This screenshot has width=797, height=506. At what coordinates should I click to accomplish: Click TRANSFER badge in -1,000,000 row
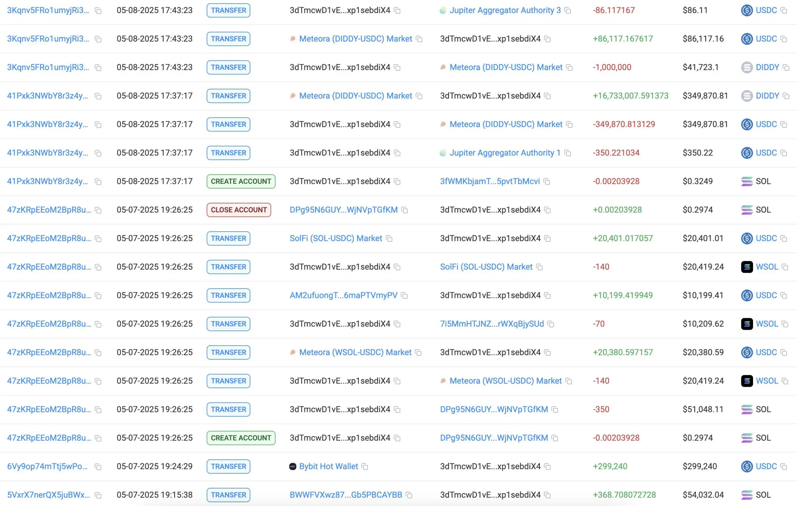(x=229, y=67)
